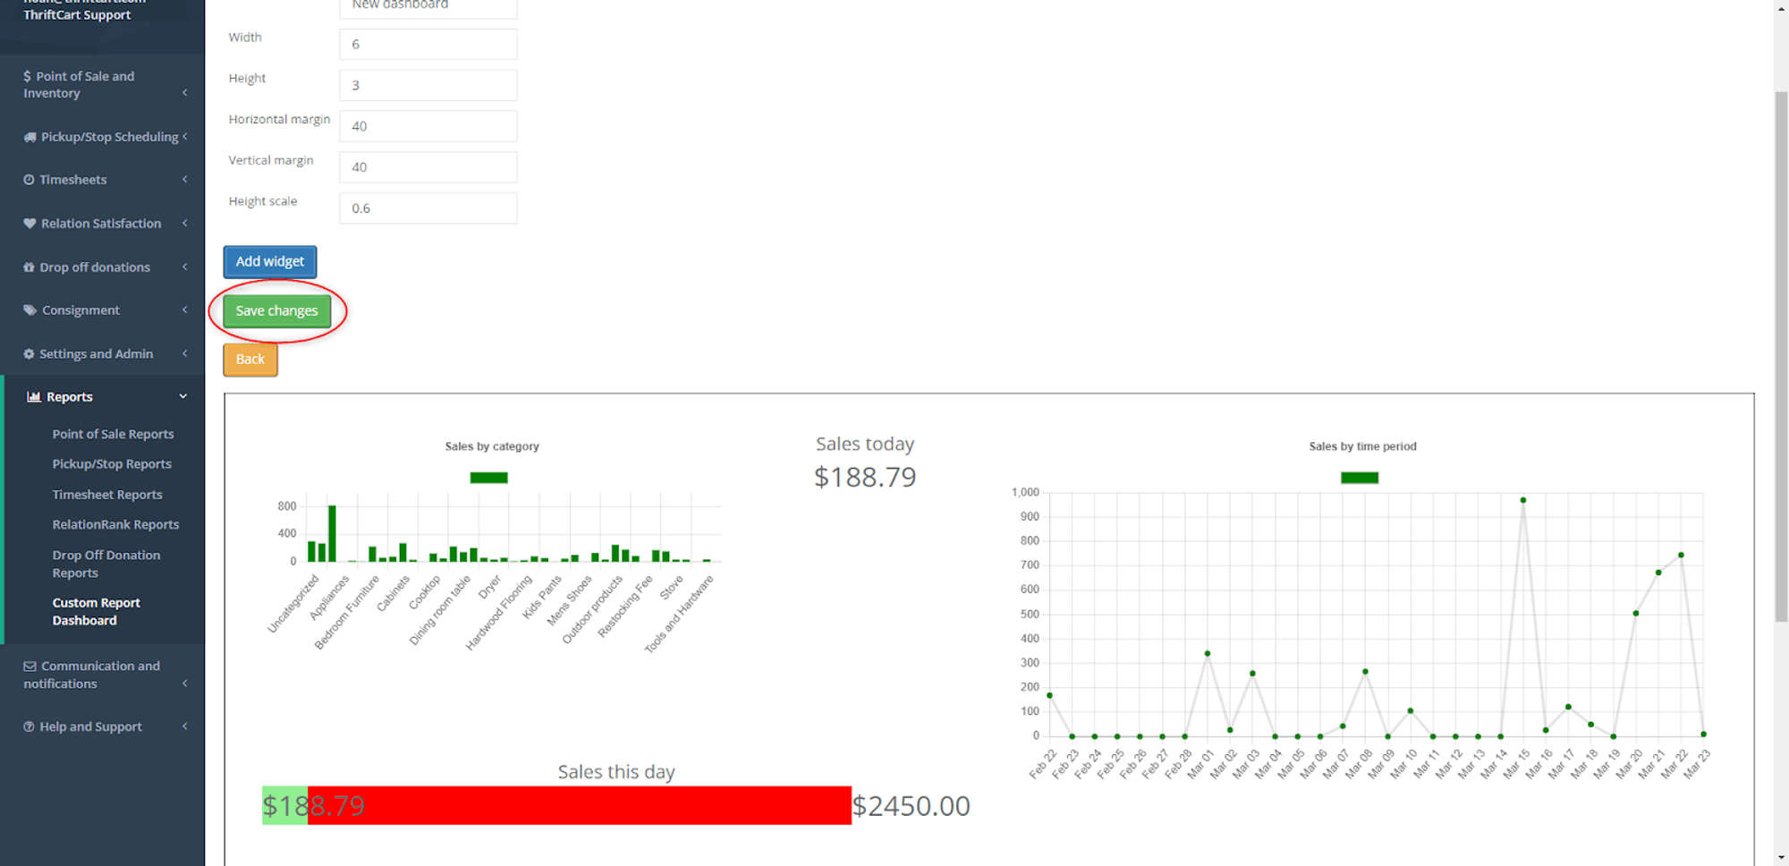The height and width of the screenshot is (866, 1789).
Task: Open Point of Sale Reports
Action: 113,433
